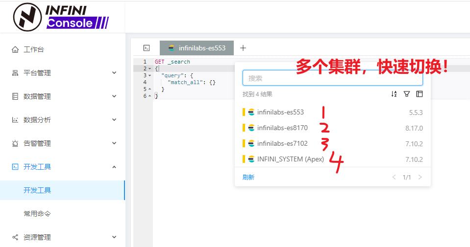The image size is (470, 247).
Task: Click the Elasticsearch icon of infinilabs-es553 row
Action: coord(251,112)
